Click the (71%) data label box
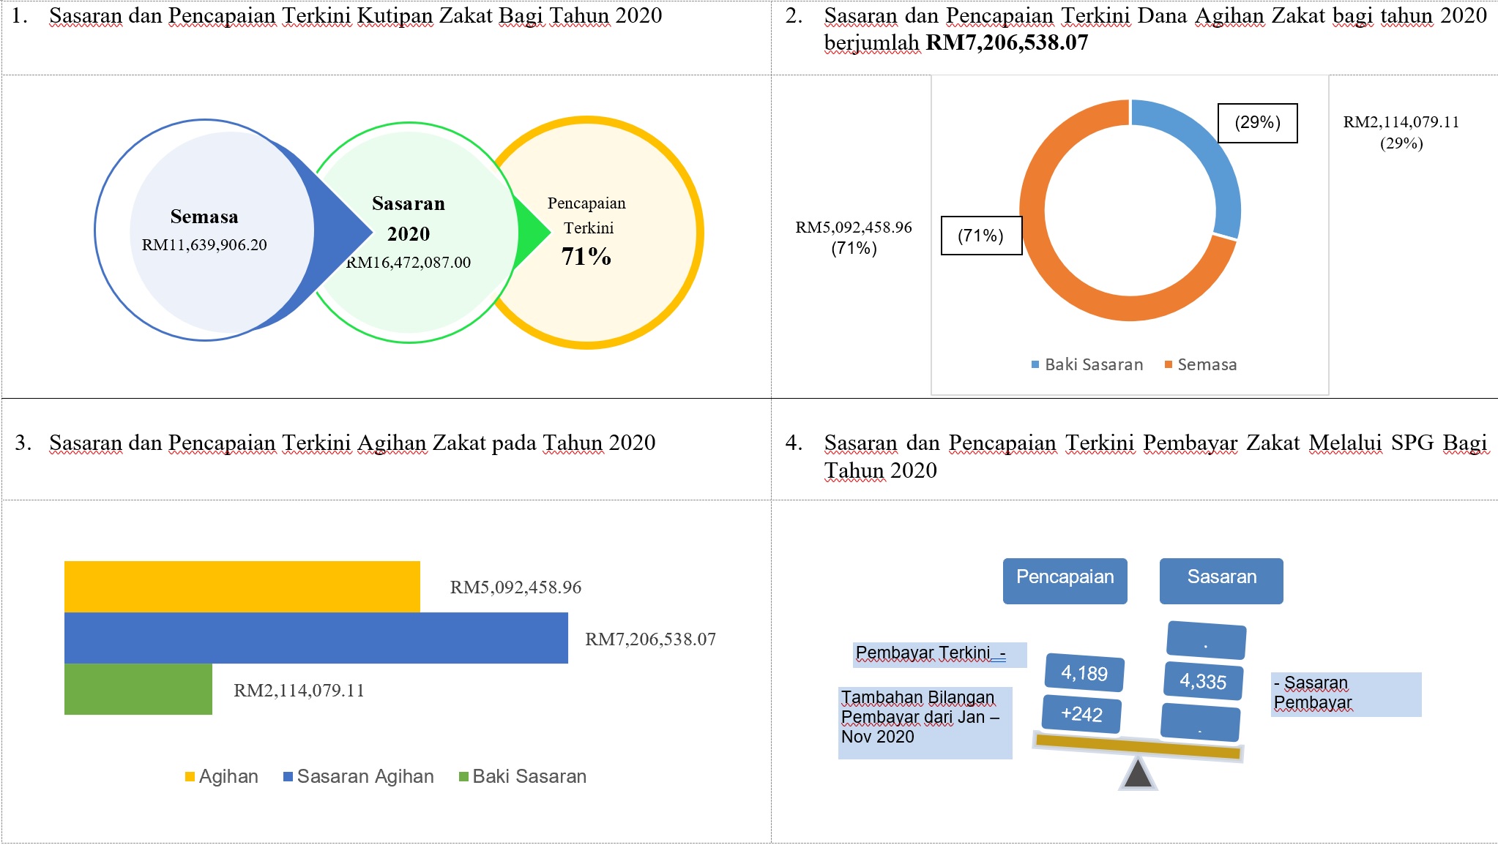This screenshot has height=845, width=1498. pyautogui.click(x=980, y=236)
